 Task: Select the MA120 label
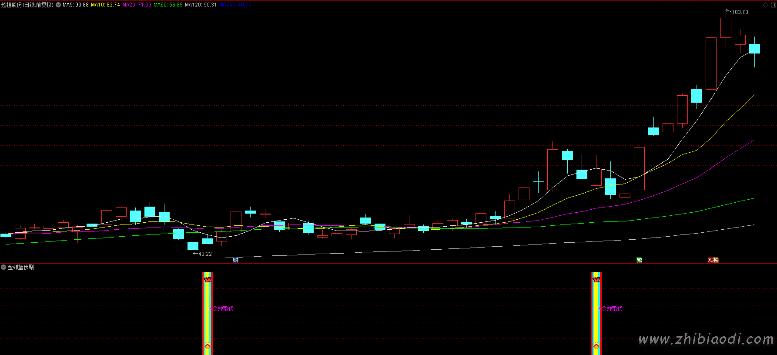point(201,5)
